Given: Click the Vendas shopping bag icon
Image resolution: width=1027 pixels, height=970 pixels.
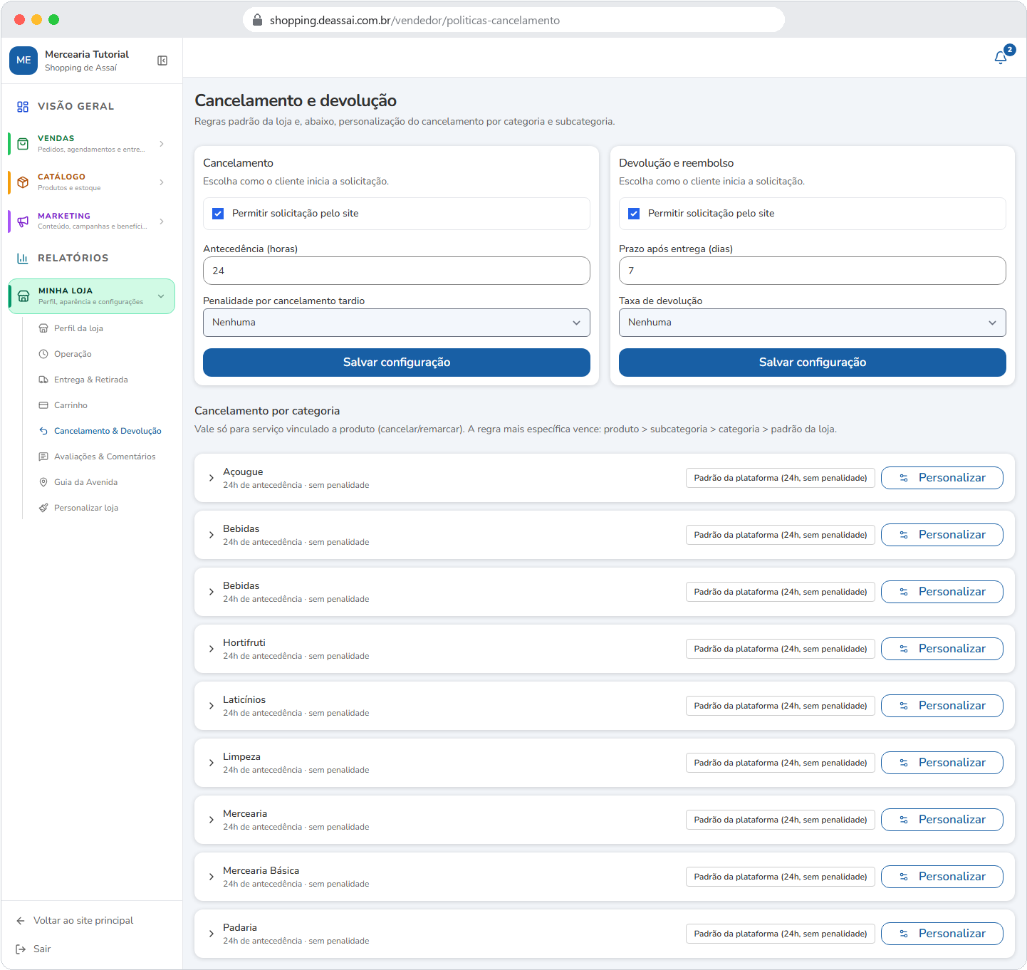Looking at the screenshot, I should point(23,144).
